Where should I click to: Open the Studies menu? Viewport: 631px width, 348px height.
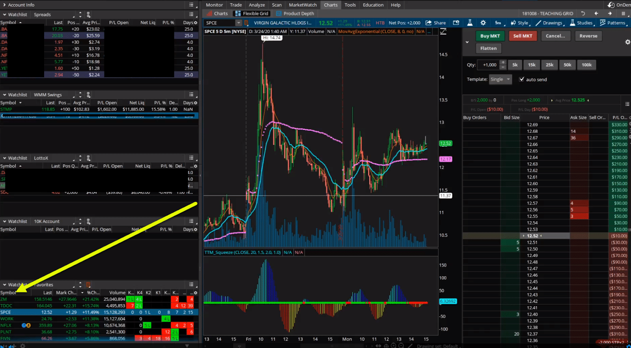[581, 23]
